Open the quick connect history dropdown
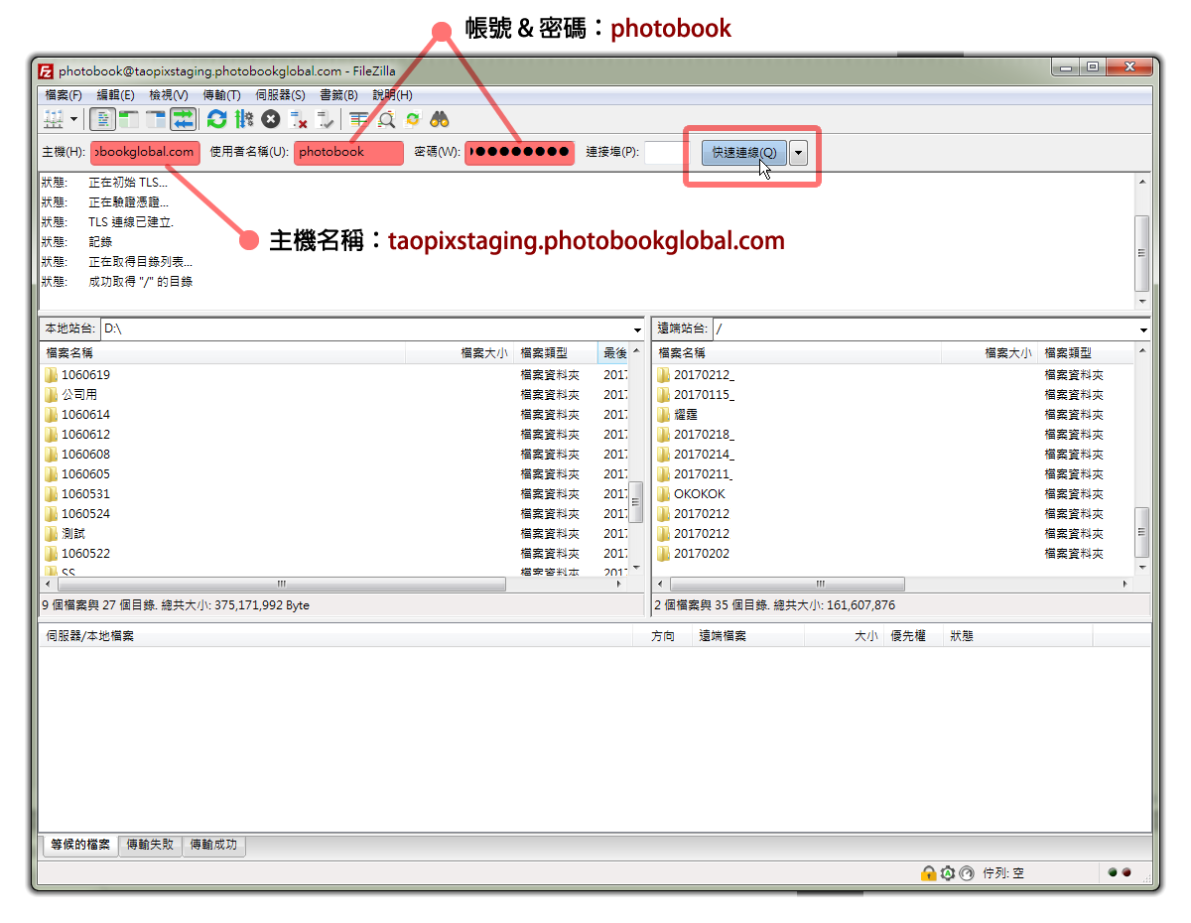 click(x=798, y=153)
